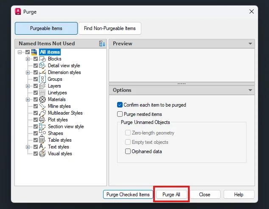The image size is (269, 209).
Task: Toggle the tree sort icon in header
Action: (102, 44)
